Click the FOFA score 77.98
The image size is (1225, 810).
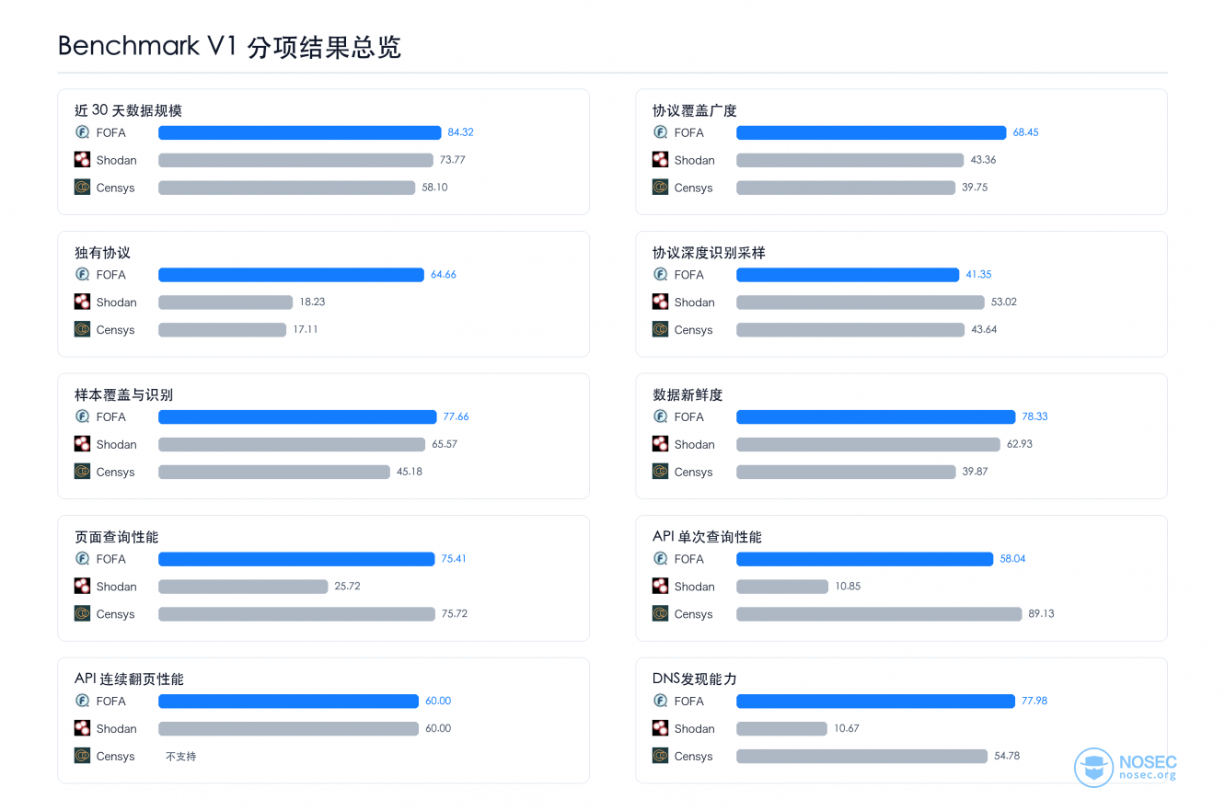point(1034,701)
